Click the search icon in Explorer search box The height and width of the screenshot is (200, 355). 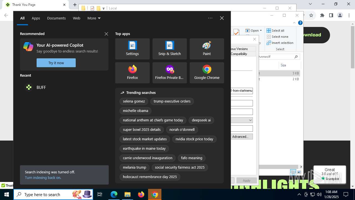[x=296, y=57]
